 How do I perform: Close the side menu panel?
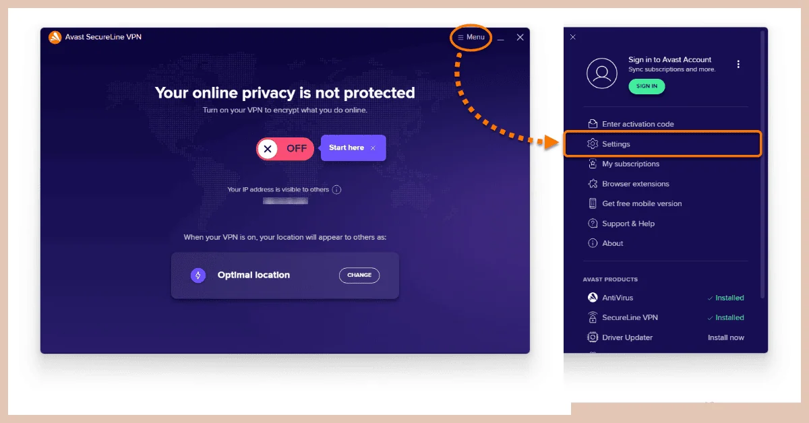click(573, 37)
